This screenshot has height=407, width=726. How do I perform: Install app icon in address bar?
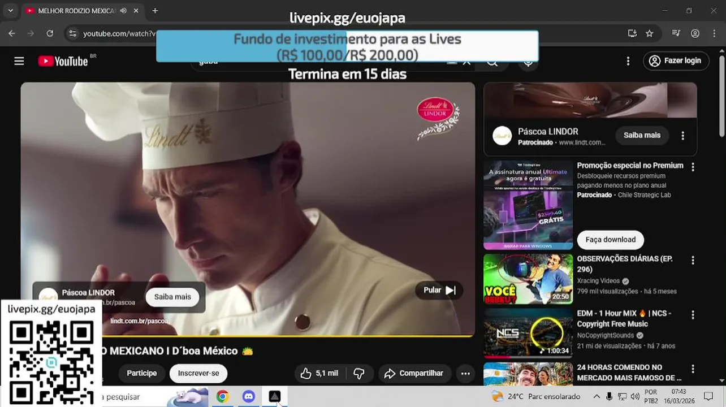(632, 33)
